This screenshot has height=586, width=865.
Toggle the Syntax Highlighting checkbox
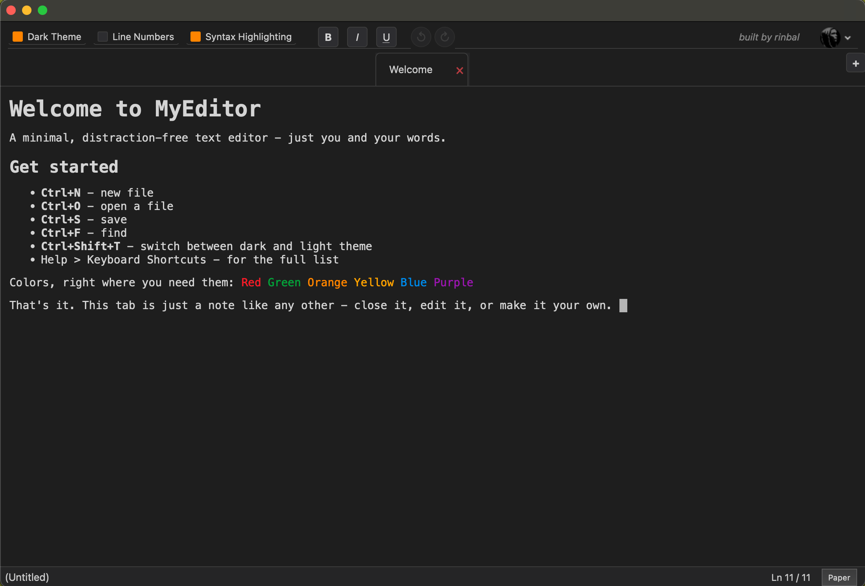point(196,37)
